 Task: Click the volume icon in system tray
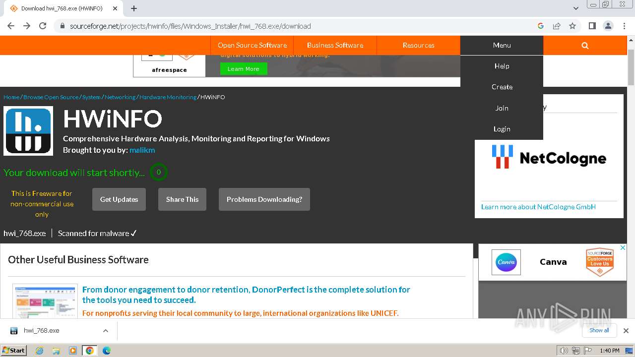(x=564, y=351)
